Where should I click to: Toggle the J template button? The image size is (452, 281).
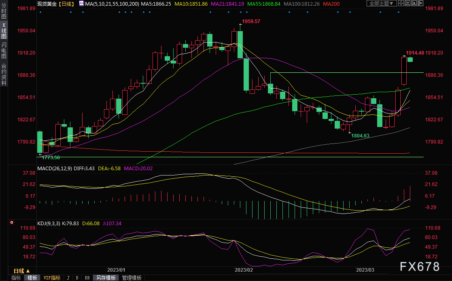click(x=68, y=278)
